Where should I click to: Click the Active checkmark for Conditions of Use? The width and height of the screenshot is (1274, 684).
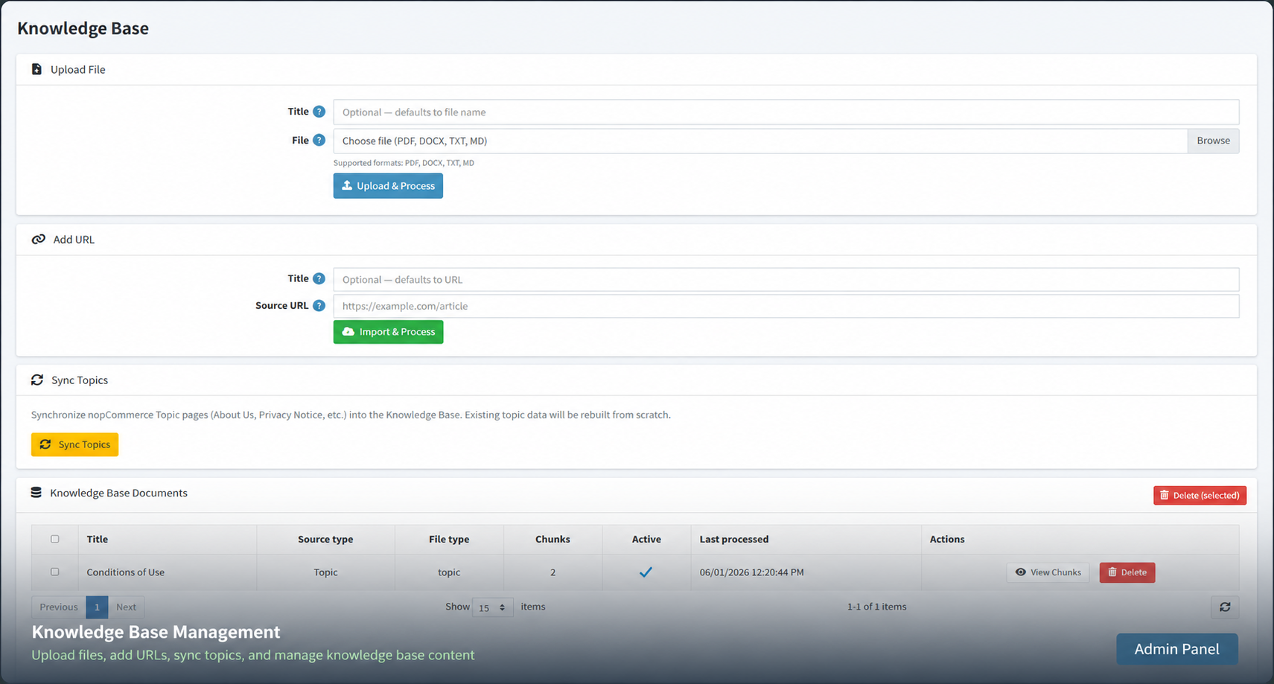tap(646, 572)
